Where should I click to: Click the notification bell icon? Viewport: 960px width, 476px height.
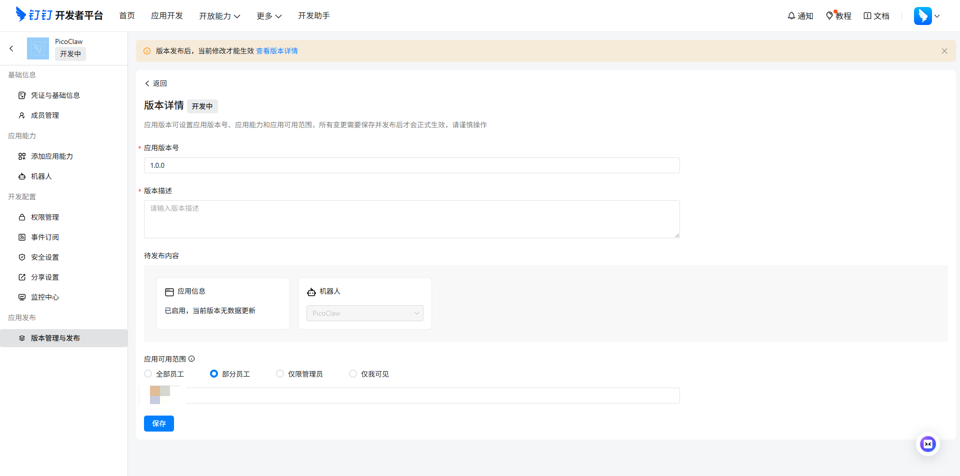coord(791,16)
